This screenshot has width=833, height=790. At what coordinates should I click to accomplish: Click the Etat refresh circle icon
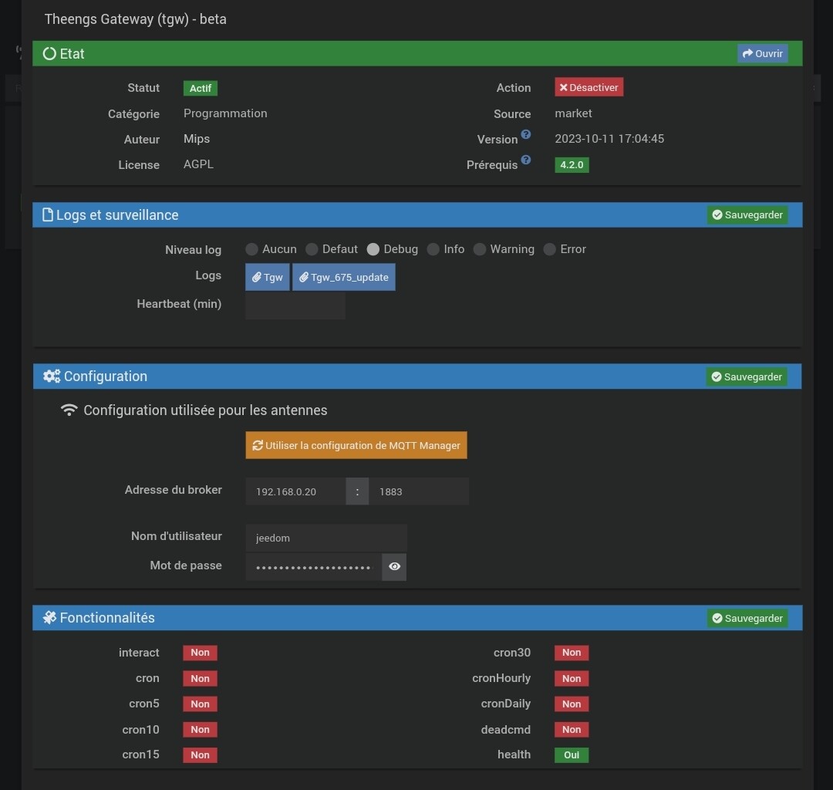tap(49, 54)
